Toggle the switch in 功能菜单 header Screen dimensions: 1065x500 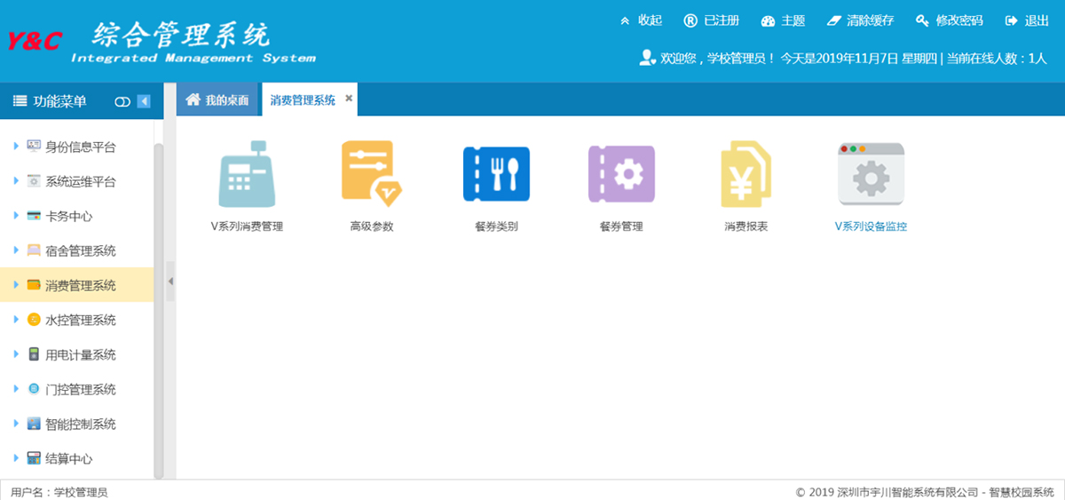coord(122,102)
